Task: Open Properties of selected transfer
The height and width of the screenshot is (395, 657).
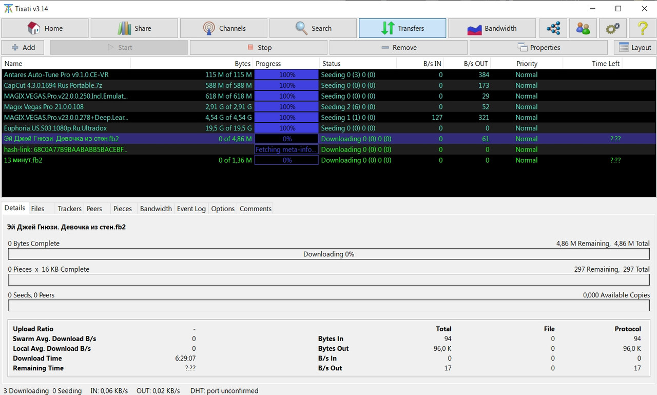Action: (x=538, y=47)
